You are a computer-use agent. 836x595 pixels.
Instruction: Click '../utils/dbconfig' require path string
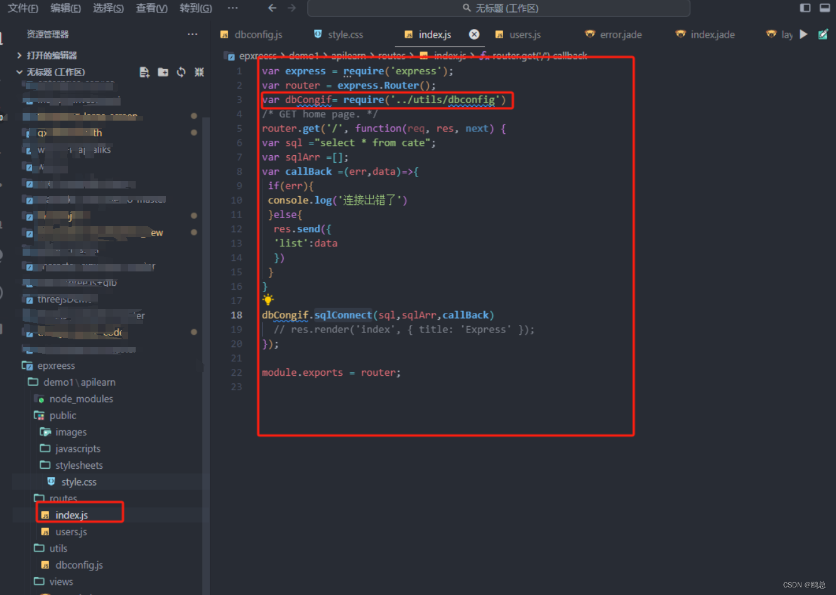tap(445, 100)
